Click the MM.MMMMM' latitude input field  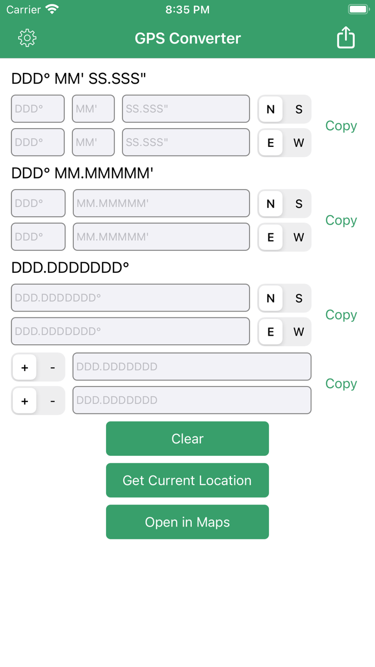coord(161,203)
